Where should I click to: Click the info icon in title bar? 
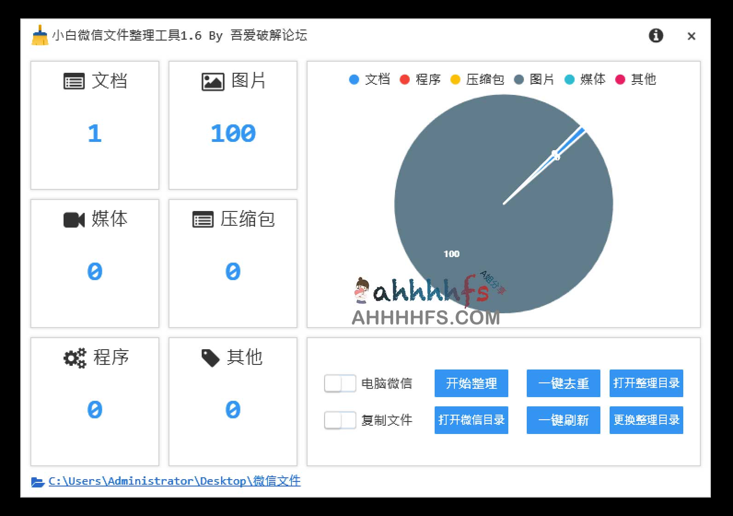click(x=656, y=35)
